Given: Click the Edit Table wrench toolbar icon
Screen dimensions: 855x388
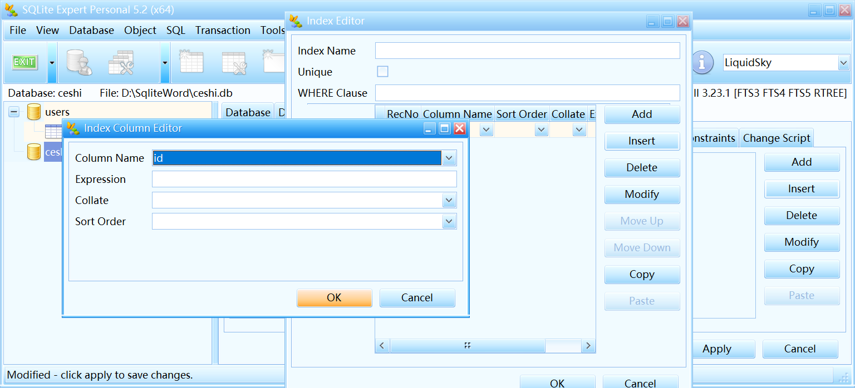Looking at the screenshot, I should (x=234, y=62).
